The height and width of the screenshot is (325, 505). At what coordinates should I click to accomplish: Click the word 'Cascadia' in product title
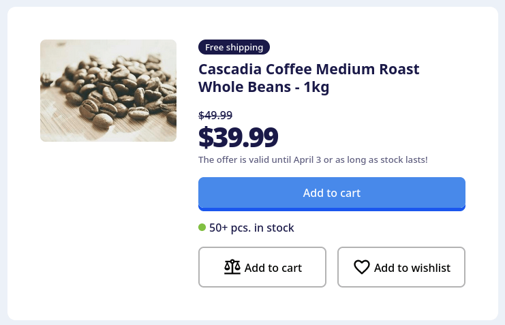pos(230,69)
